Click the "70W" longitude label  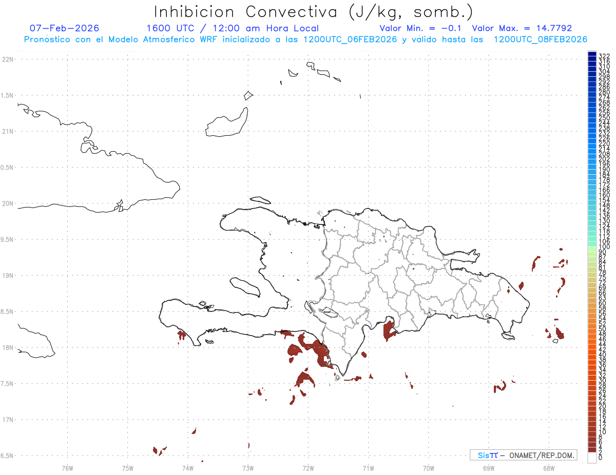pyautogui.click(x=429, y=467)
